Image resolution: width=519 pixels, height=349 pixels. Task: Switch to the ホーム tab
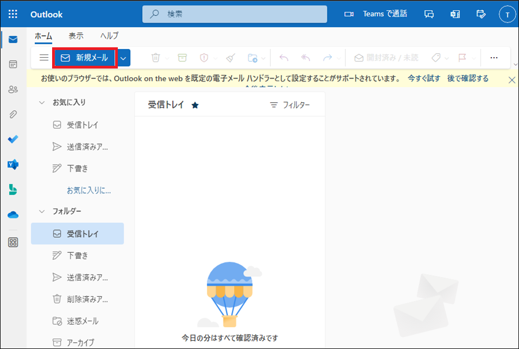click(43, 36)
